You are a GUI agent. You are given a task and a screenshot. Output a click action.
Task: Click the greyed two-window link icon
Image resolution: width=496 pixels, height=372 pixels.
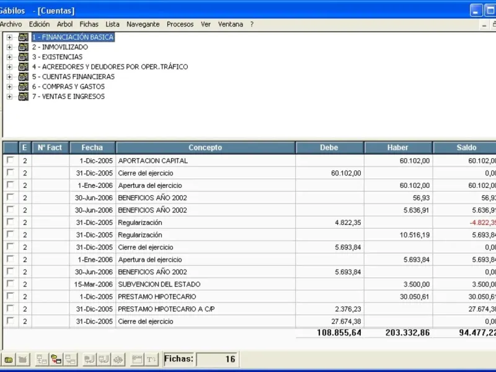[70, 360]
